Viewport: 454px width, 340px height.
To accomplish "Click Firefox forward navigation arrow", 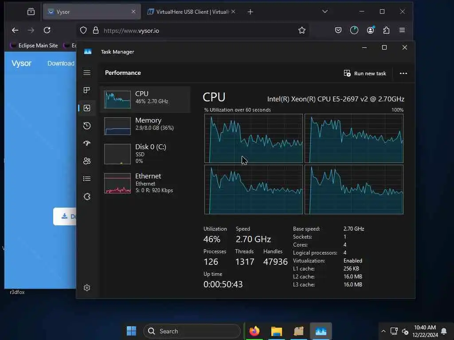I will click(31, 30).
